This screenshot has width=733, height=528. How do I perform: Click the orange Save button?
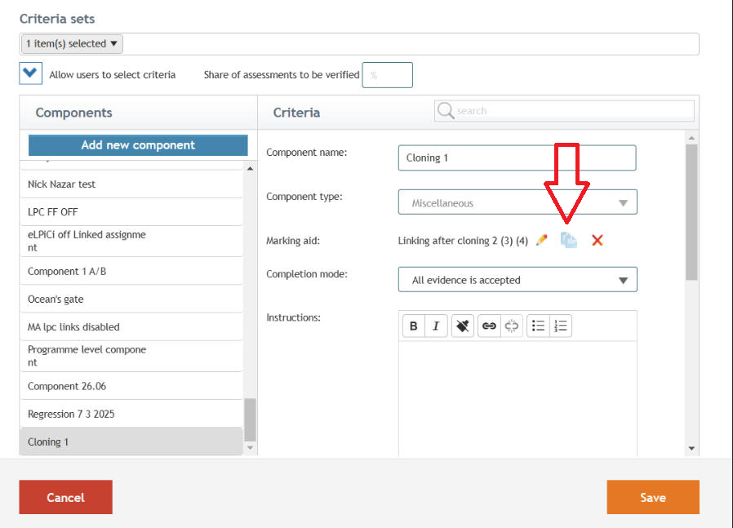[653, 497]
